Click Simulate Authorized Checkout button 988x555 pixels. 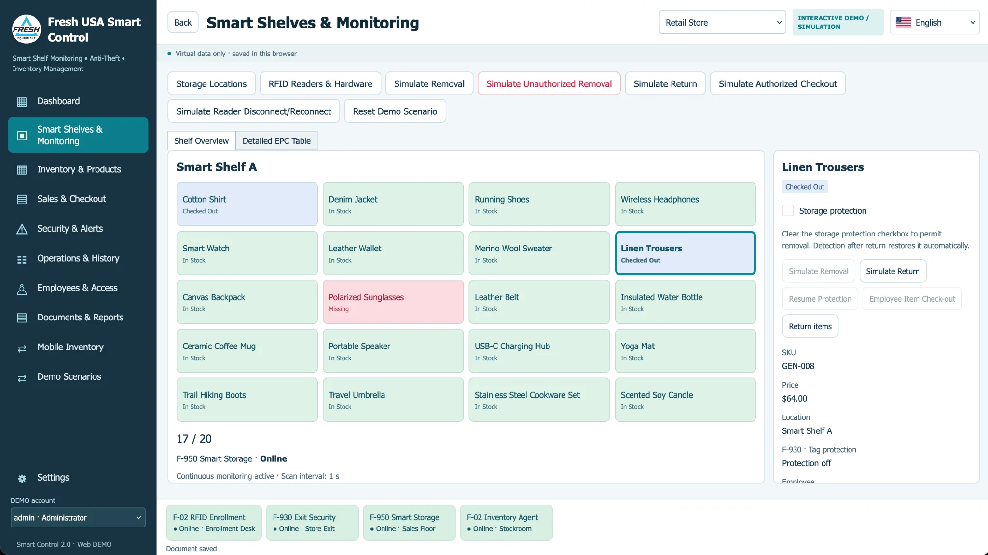(778, 83)
